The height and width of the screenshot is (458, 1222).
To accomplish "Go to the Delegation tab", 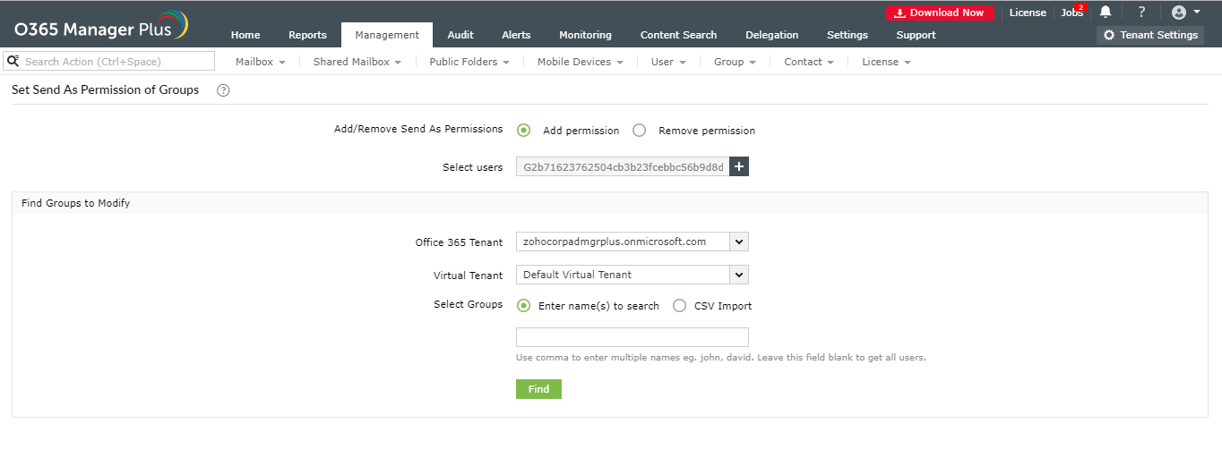I will tap(771, 35).
